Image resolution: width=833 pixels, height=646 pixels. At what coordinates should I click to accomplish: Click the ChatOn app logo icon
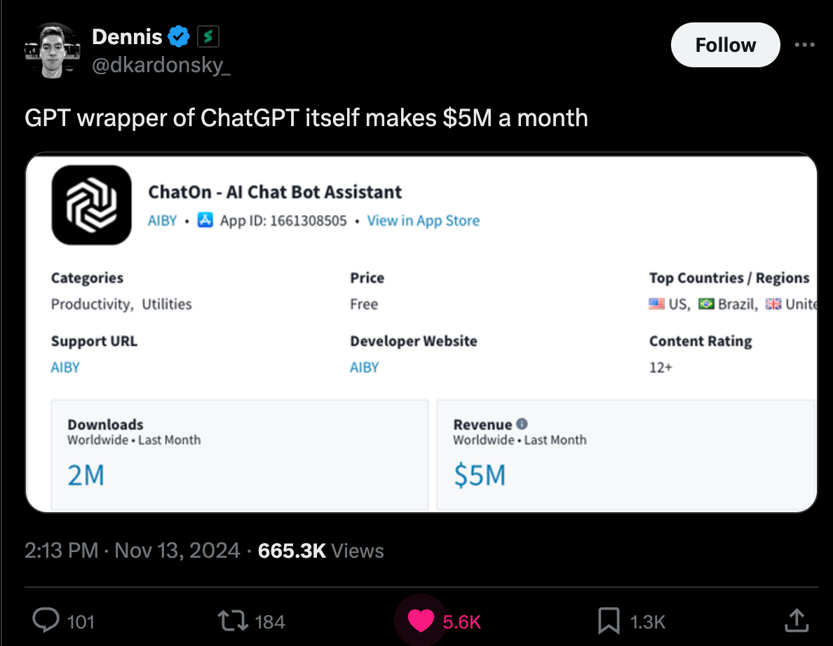(x=91, y=205)
